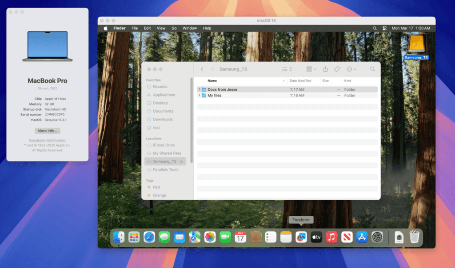This screenshot has width=455, height=268.
Task: Click Spotlight search in the menu bar
Action: [x=375, y=28]
